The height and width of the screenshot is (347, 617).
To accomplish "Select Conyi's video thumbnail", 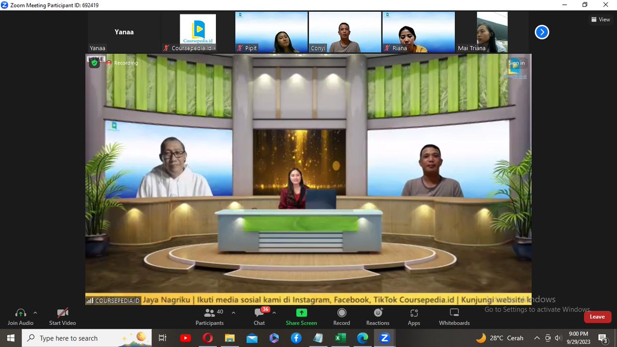I will 345,32.
